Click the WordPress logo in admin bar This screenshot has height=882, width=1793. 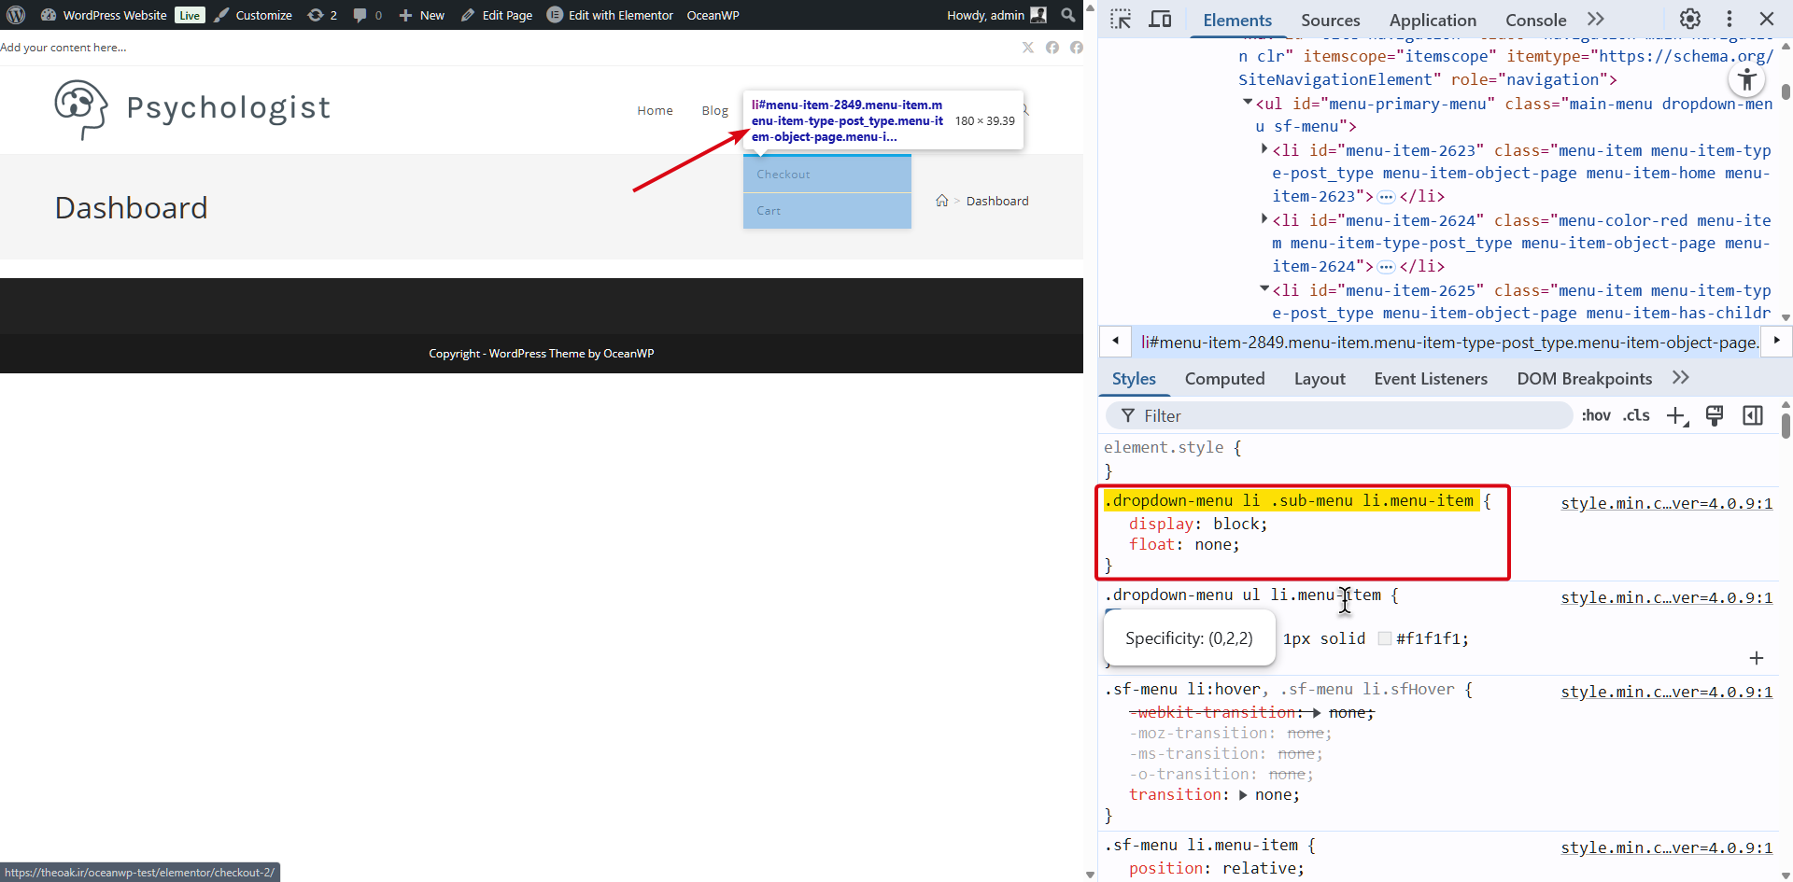pyautogui.click(x=16, y=15)
